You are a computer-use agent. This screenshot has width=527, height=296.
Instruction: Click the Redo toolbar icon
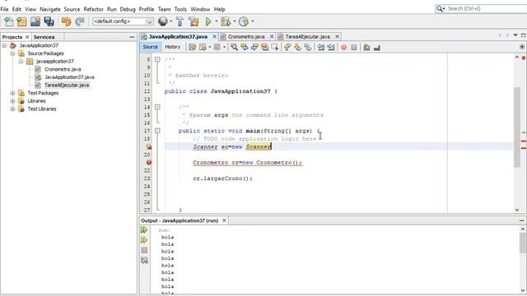(x=80, y=21)
